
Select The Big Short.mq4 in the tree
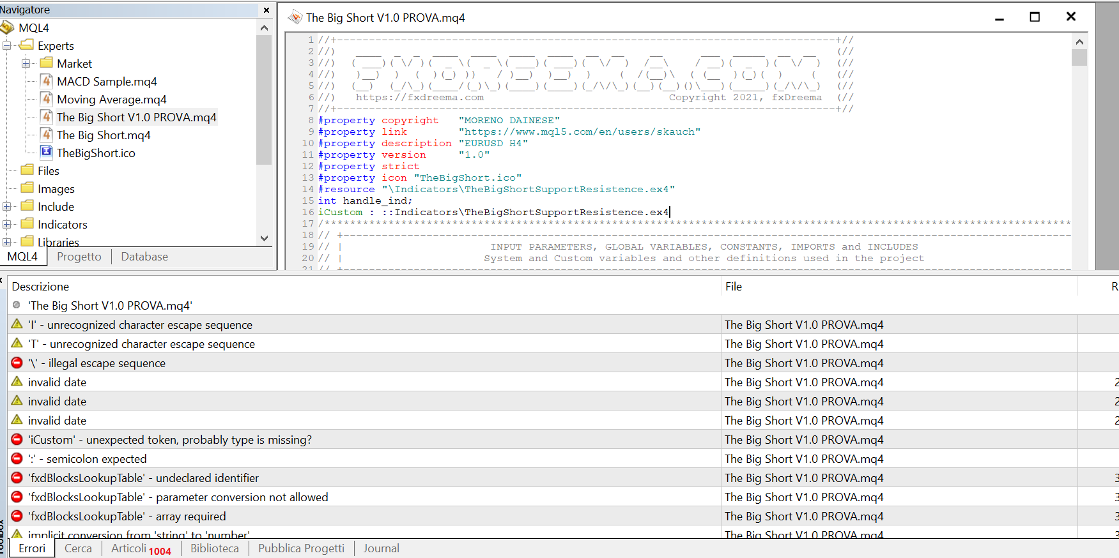click(x=104, y=135)
